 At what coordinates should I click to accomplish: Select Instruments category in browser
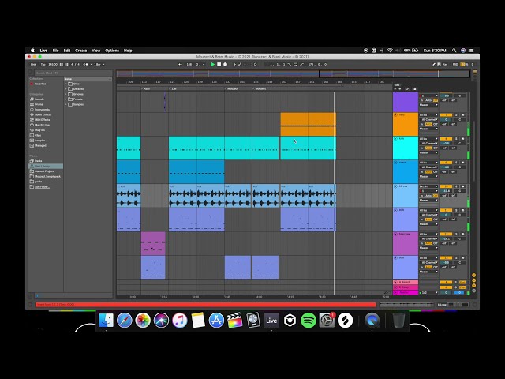(x=42, y=110)
